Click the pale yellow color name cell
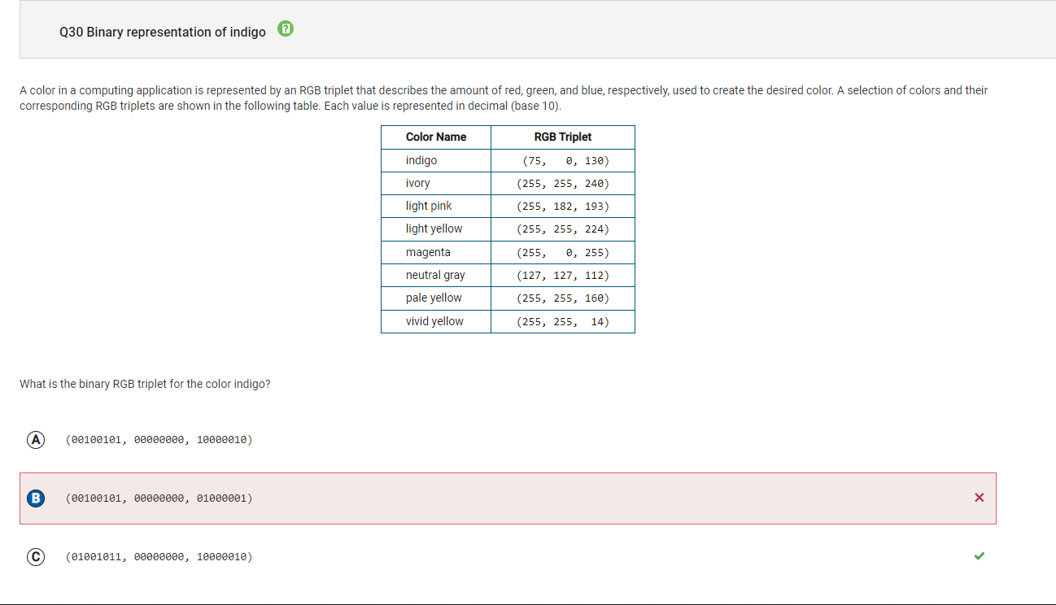Viewport: 1056px width, 605px height. (x=436, y=298)
